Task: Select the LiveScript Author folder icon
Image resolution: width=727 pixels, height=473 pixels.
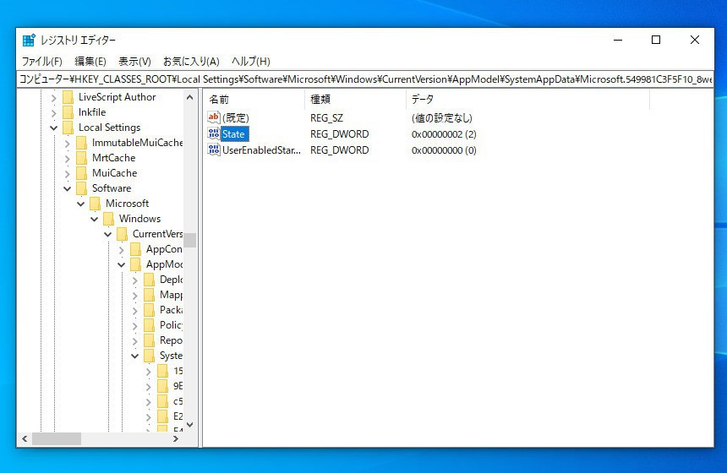Action: [x=68, y=97]
